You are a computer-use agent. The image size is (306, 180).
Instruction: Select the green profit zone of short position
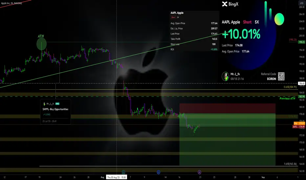tap(227, 139)
